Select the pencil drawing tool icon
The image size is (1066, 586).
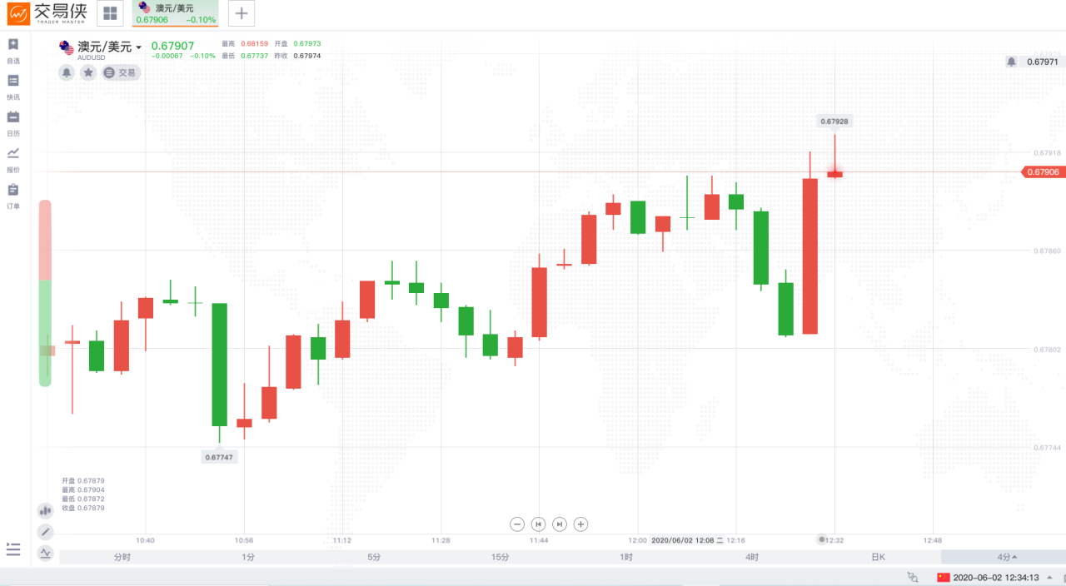(45, 531)
